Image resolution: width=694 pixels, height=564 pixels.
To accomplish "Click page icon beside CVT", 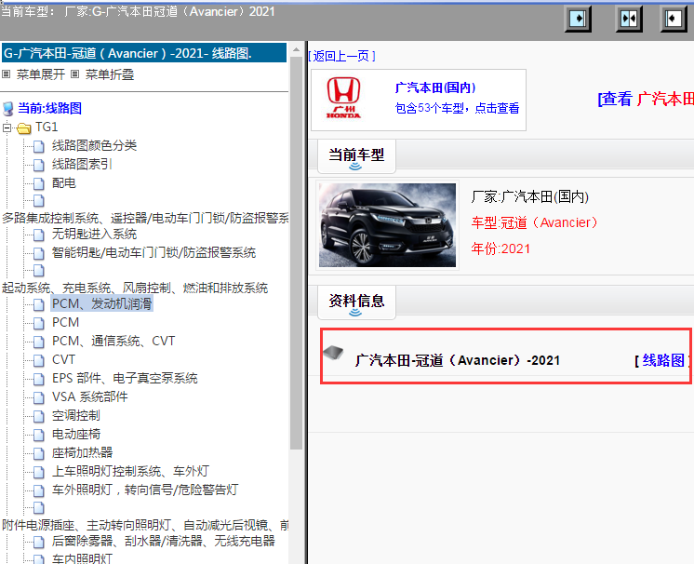I will [x=39, y=360].
